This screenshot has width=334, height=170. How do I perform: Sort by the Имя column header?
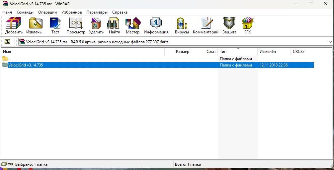[83, 52]
